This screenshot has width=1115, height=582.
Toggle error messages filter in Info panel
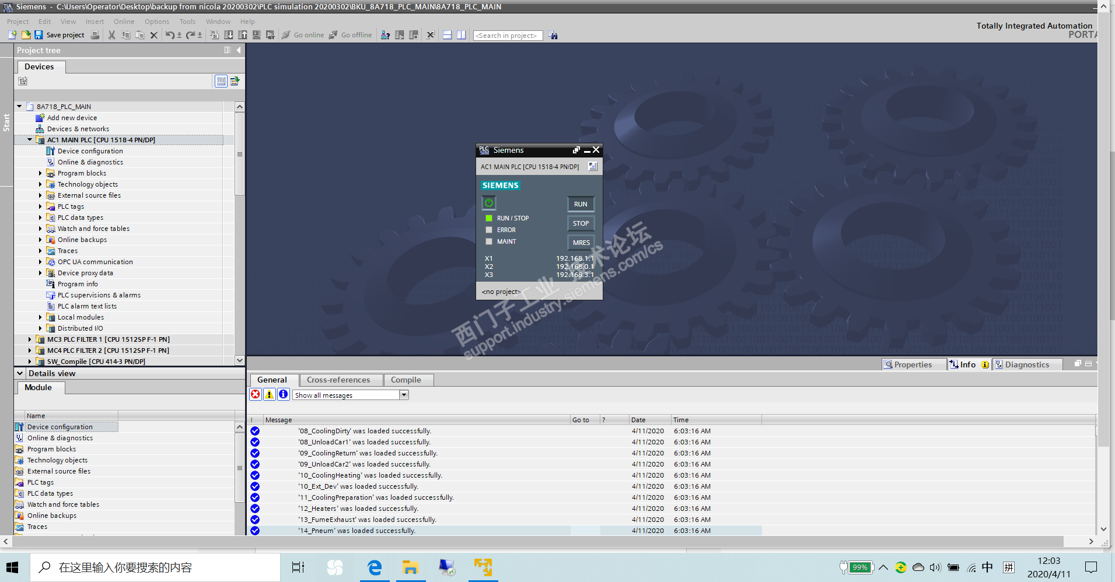click(x=256, y=395)
